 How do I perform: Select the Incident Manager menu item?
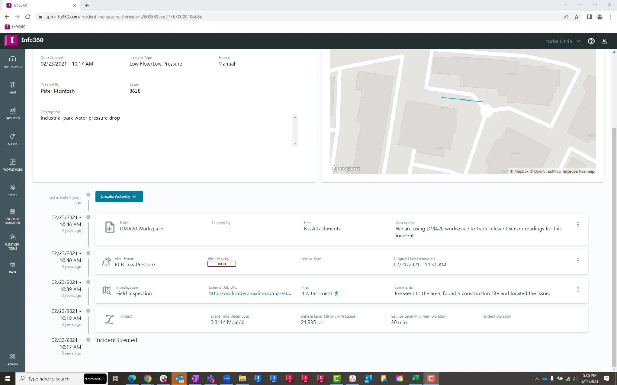point(12,216)
